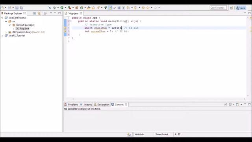Open Package Explorer View Menu arrow
Viewport: 252px width, 142px height.
[x=51, y=13]
